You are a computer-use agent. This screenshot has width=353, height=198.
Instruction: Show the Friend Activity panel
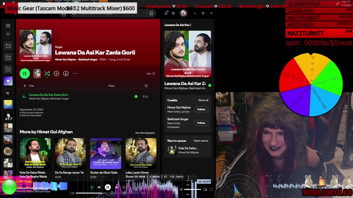click(173, 13)
